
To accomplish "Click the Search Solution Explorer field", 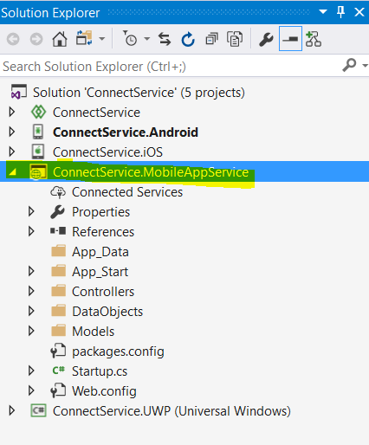I will [x=171, y=67].
